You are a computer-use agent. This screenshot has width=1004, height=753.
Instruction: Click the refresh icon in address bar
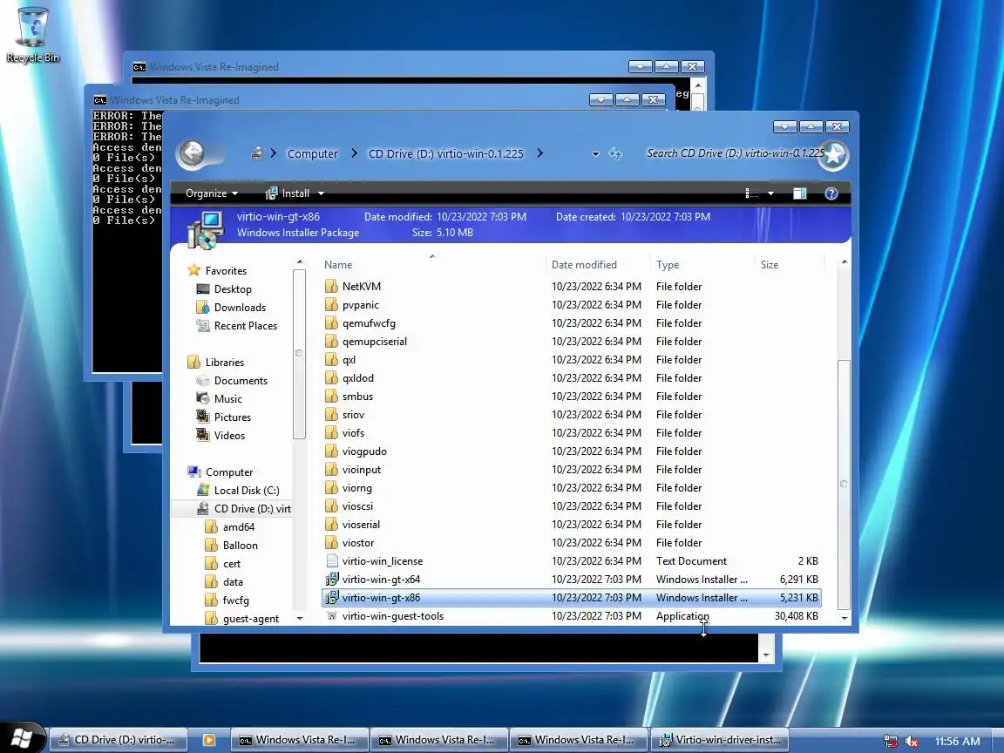(x=614, y=153)
